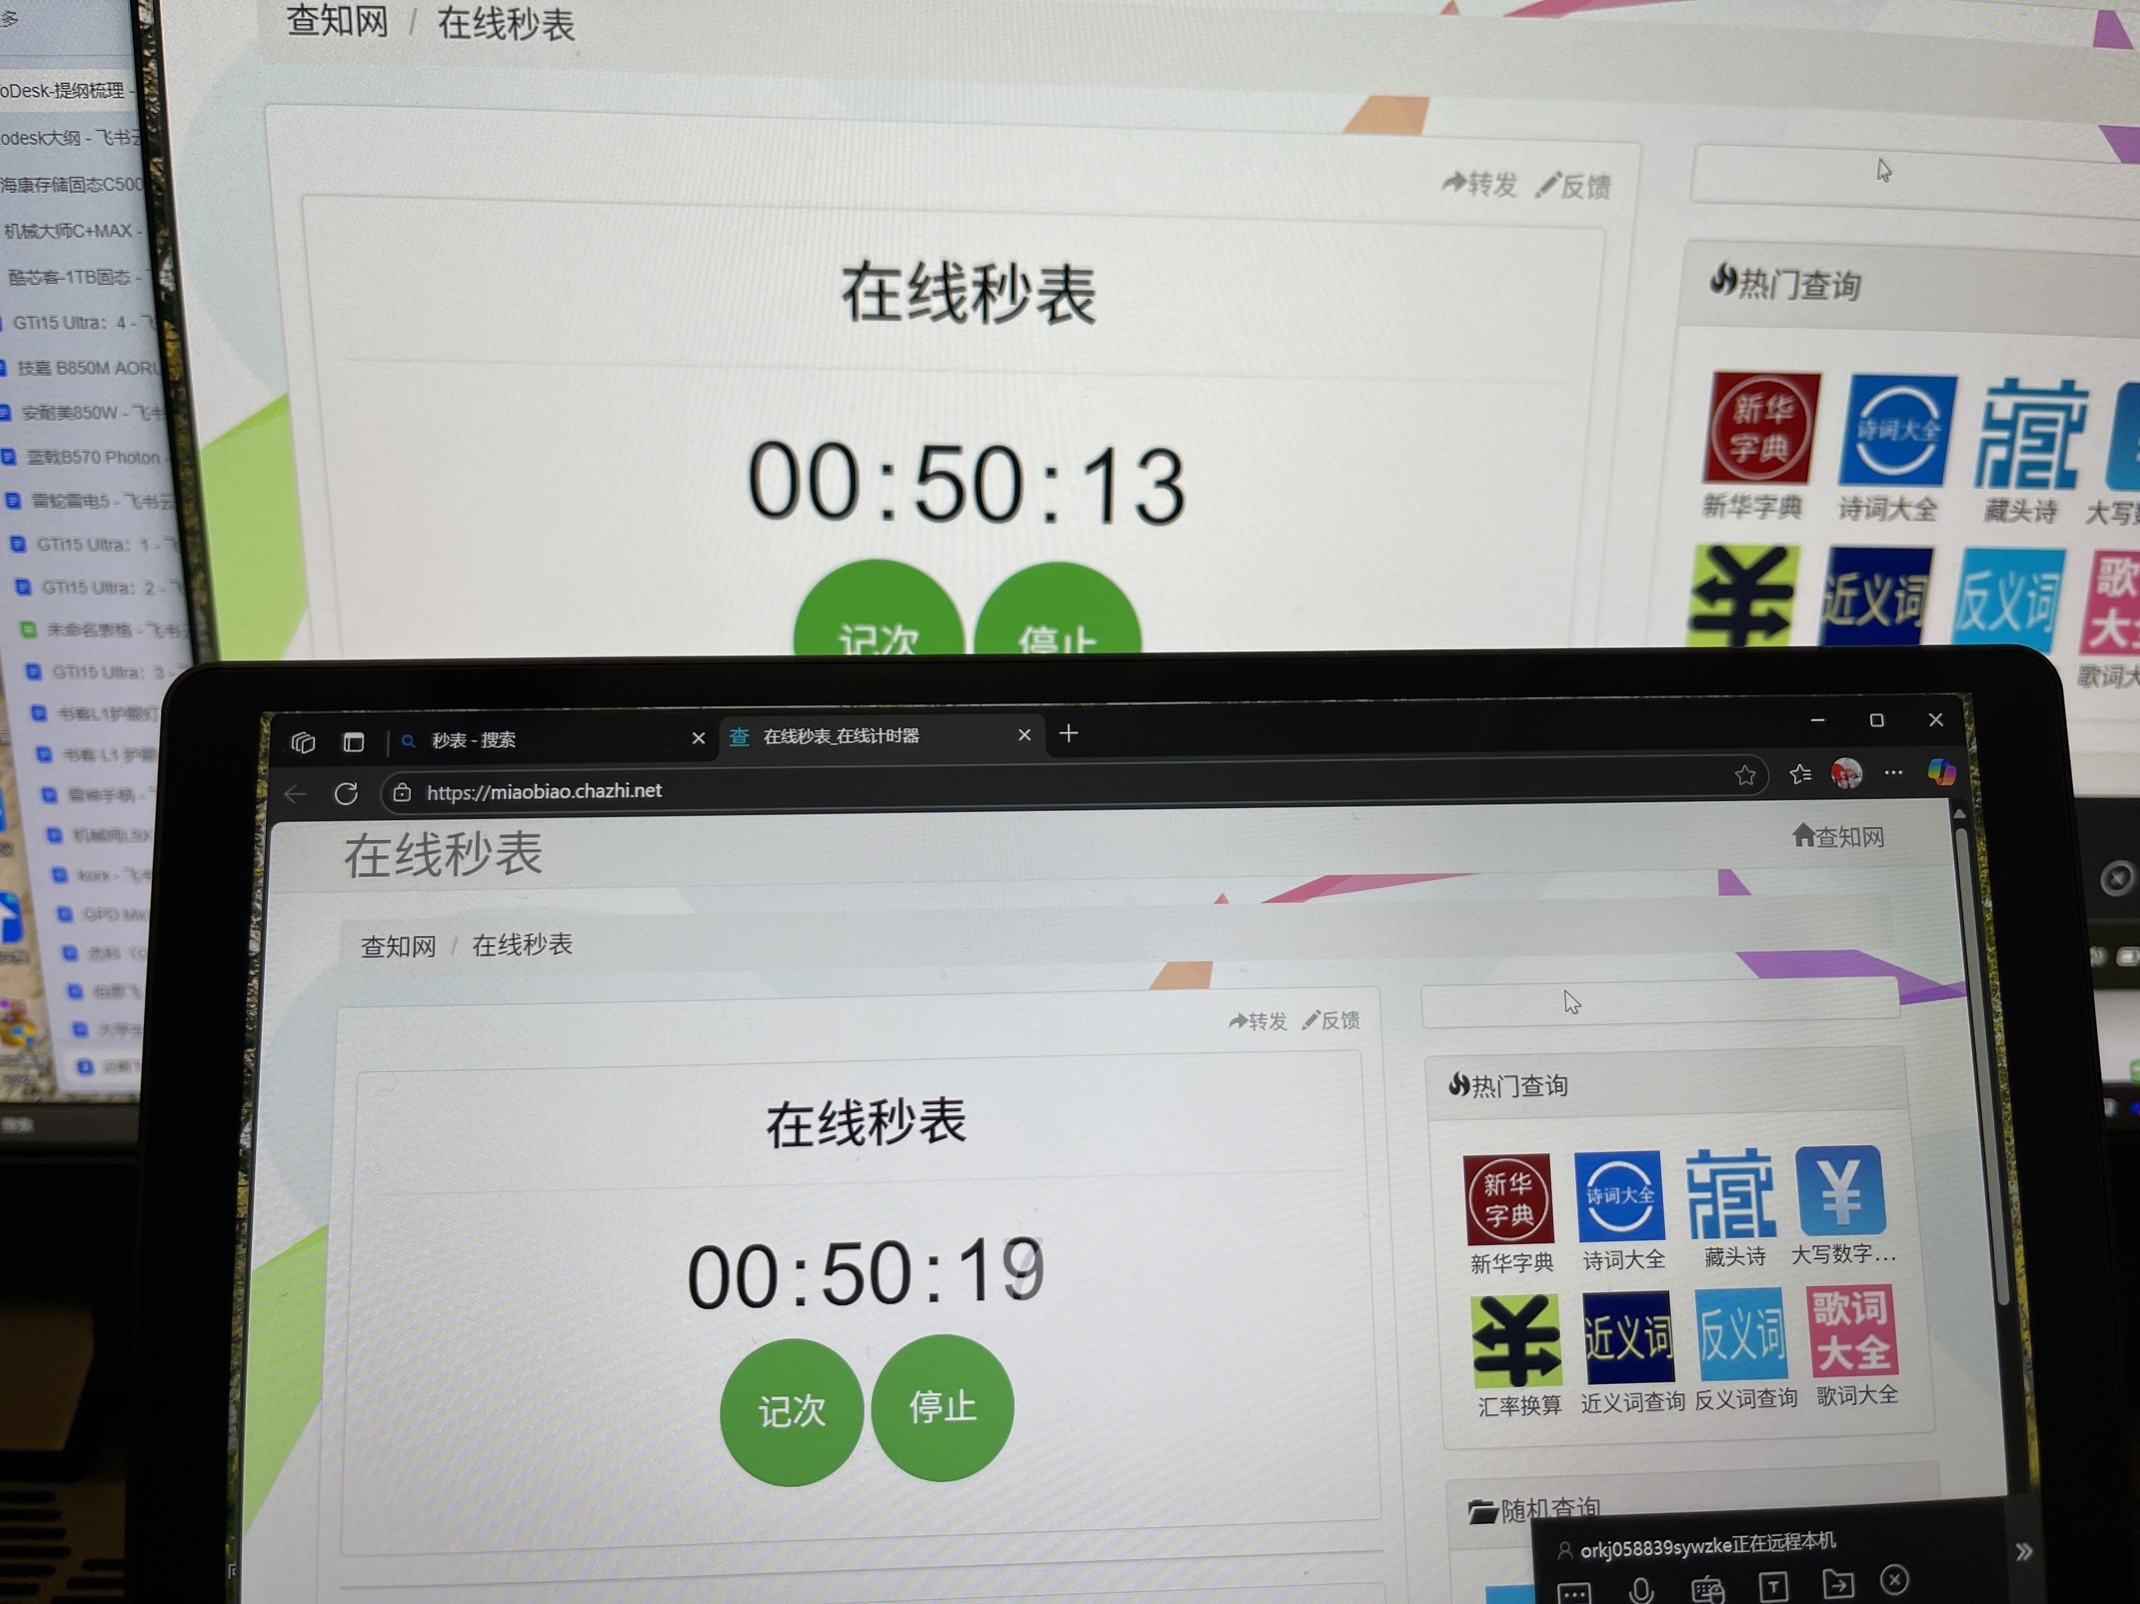Click 反馈 link on the upper monitor
The height and width of the screenshot is (1604, 2140).
pyautogui.click(x=1573, y=186)
